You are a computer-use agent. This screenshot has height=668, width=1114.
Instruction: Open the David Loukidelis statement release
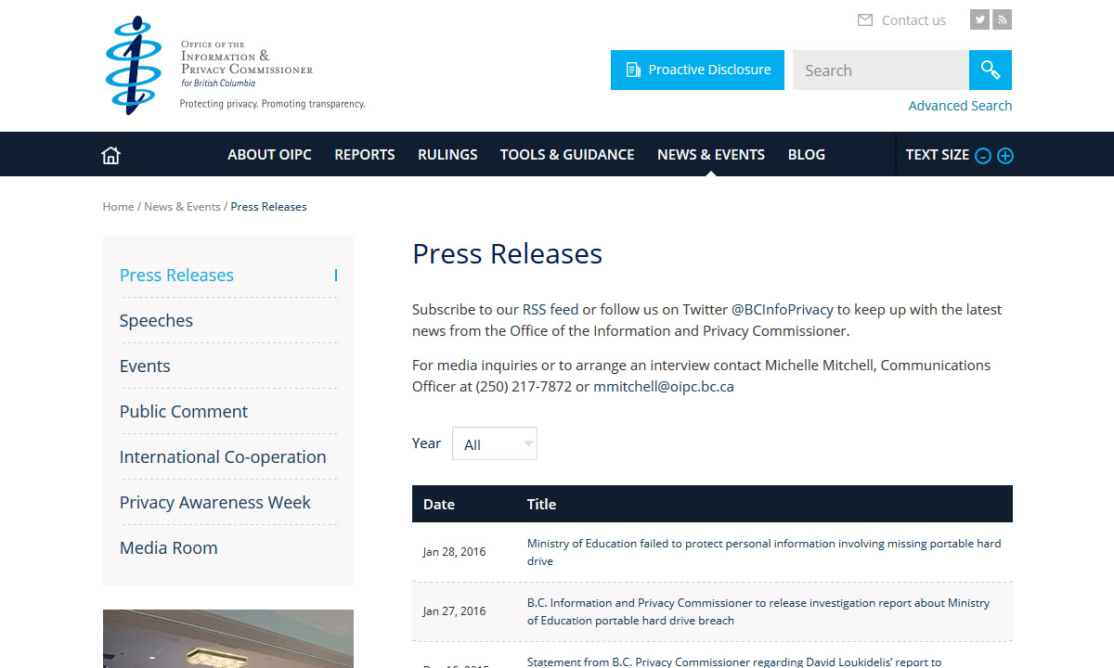tap(734, 662)
